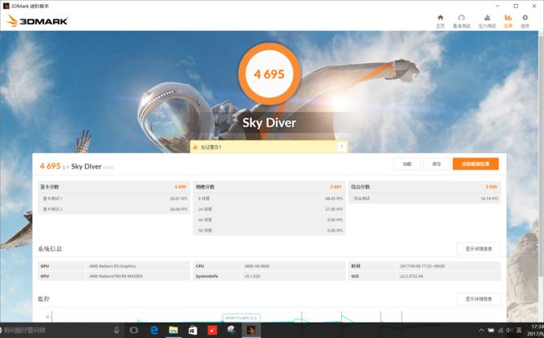Click the Cortana microphone icon
544x338 pixels.
coord(116,331)
